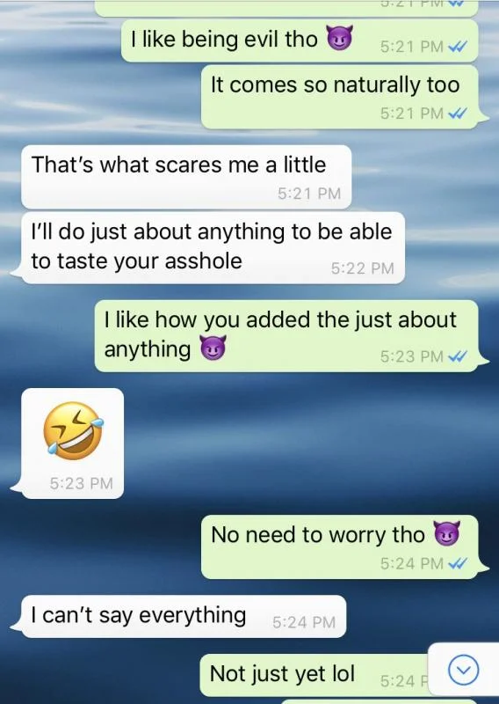The image size is (499, 704).
Task: Tap devil emoji after 'just about anything'
Action: (x=213, y=348)
